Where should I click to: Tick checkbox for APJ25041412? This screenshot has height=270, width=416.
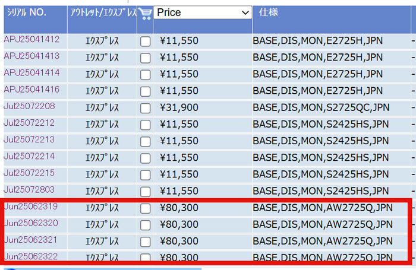point(146,42)
